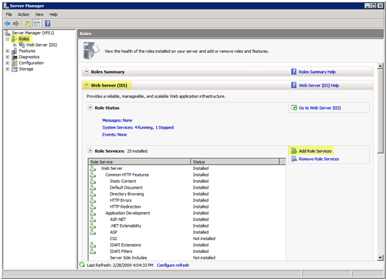Image resolution: width=387 pixels, height=280 pixels.
Task: Follow the Go to Web Server (IIS) link
Action: (319, 107)
